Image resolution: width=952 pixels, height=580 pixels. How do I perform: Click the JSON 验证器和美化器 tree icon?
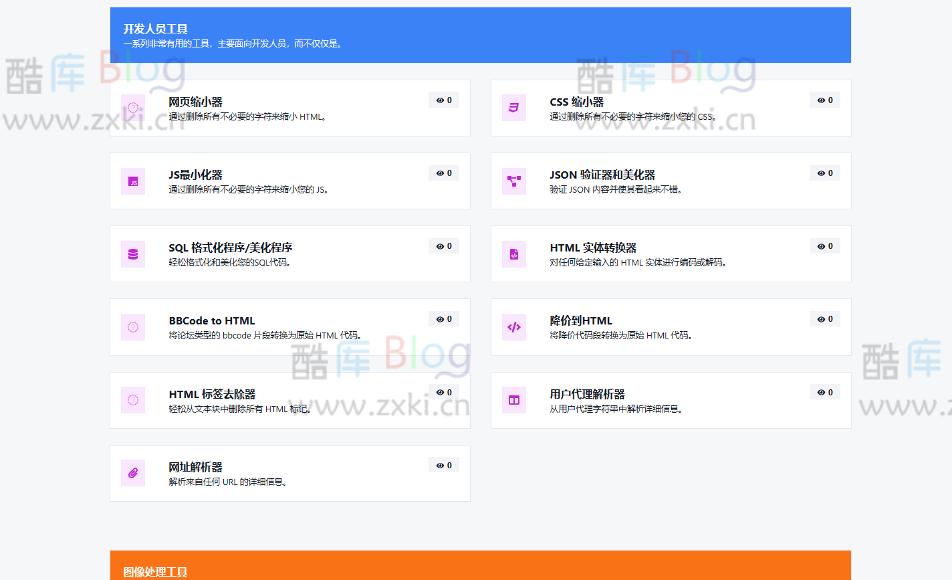(514, 181)
